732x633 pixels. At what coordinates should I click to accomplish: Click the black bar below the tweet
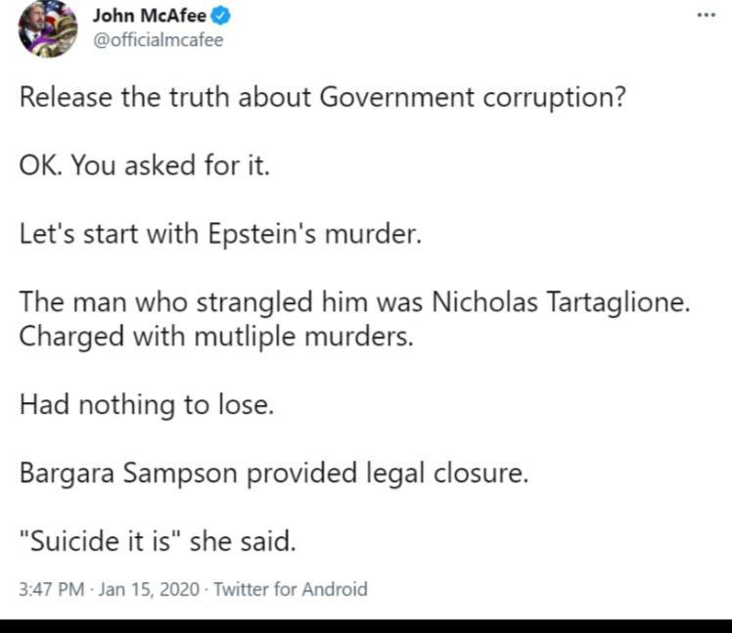[x=366, y=625]
